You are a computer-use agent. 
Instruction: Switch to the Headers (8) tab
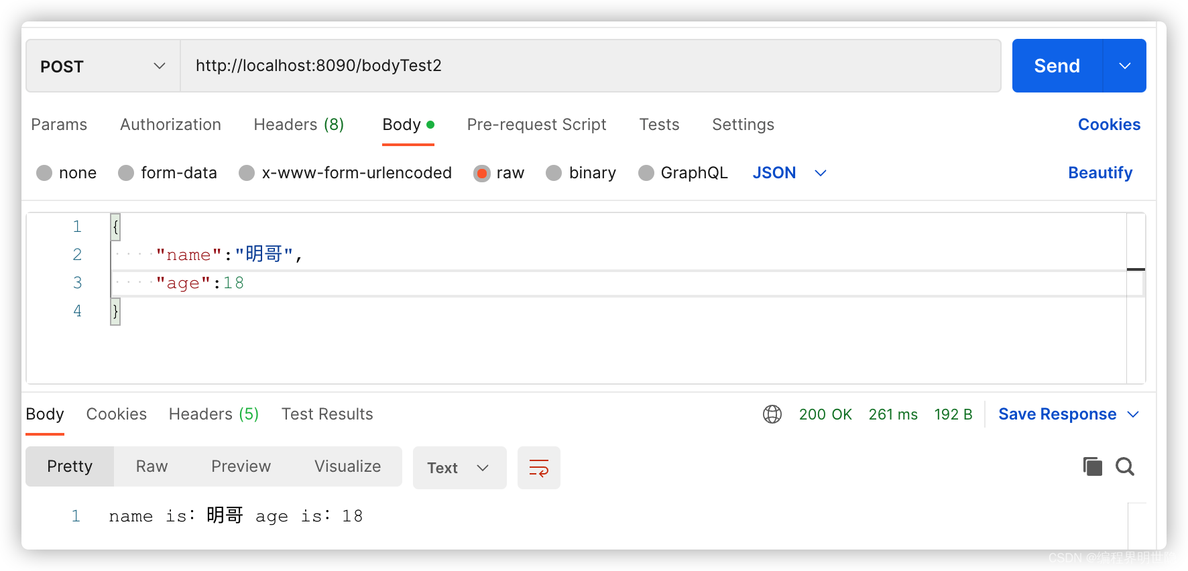tap(298, 125)
